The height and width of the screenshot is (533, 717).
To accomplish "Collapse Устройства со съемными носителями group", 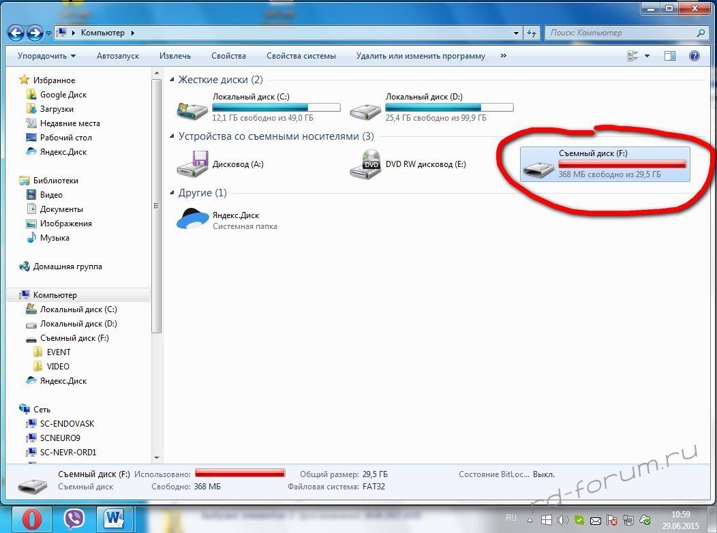I will coord(171,136).
